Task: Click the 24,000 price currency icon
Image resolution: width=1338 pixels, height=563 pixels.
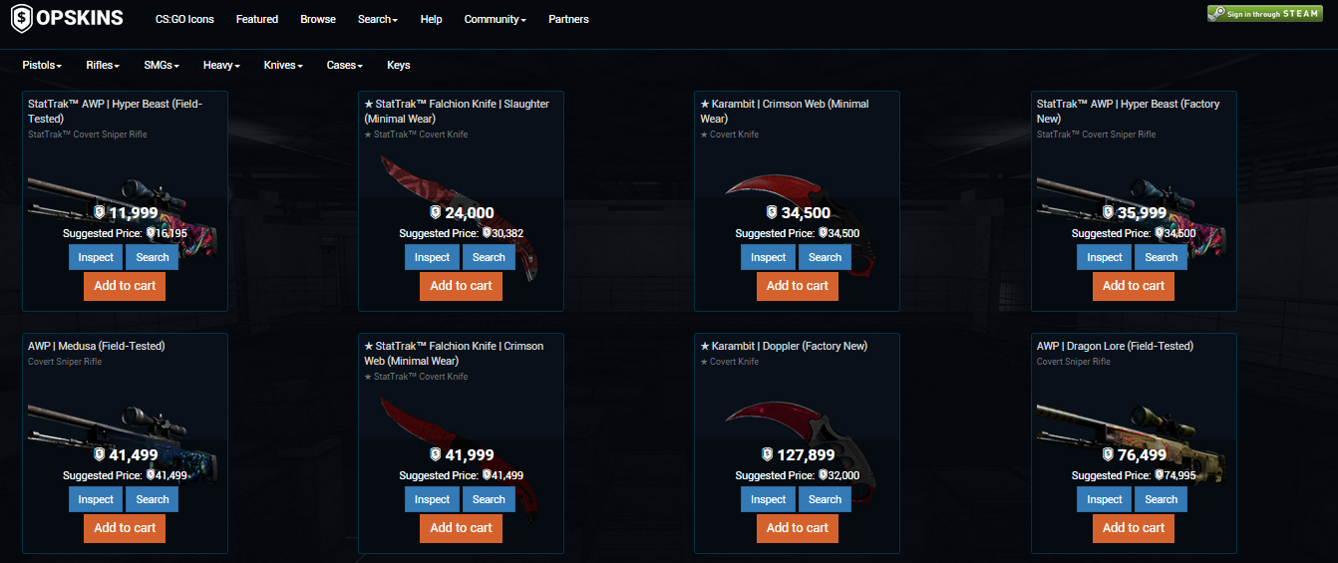Action: point(435,212)
